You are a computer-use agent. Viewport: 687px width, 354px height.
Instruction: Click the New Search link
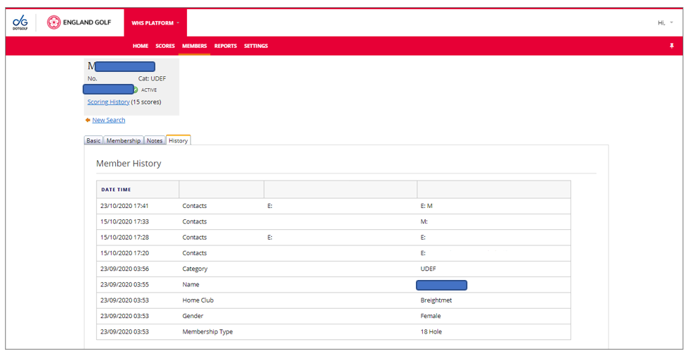point(109,120)
